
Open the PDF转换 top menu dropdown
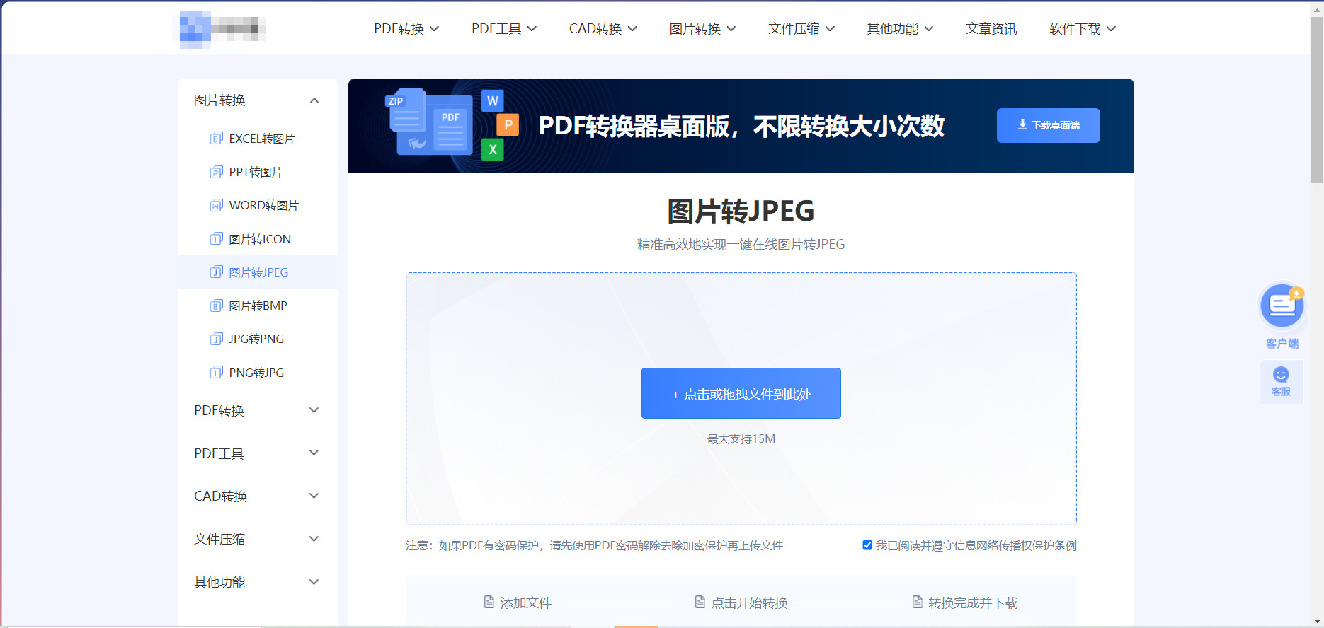tap(406, 29)
